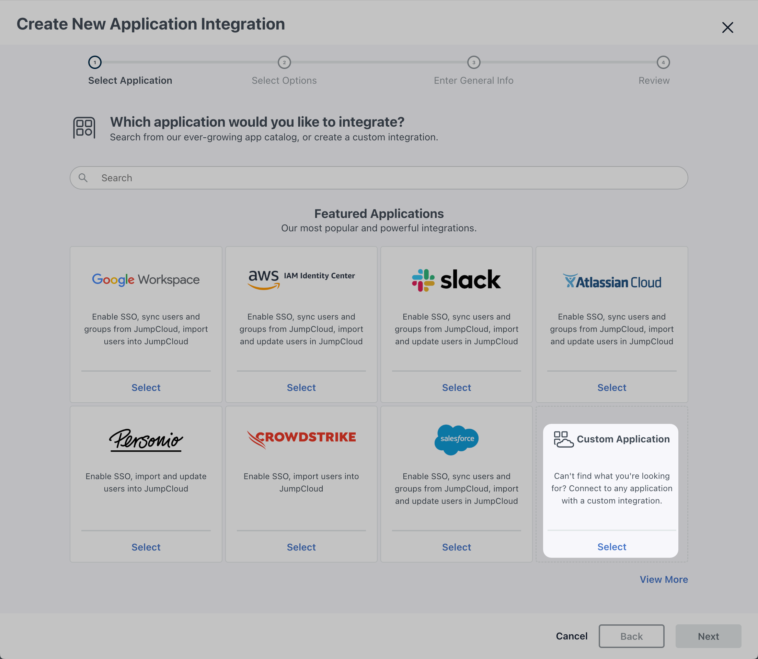The width and height of the screenshot is (758, 659).
Task: Focus the application Search field
Action: point(379,178)
